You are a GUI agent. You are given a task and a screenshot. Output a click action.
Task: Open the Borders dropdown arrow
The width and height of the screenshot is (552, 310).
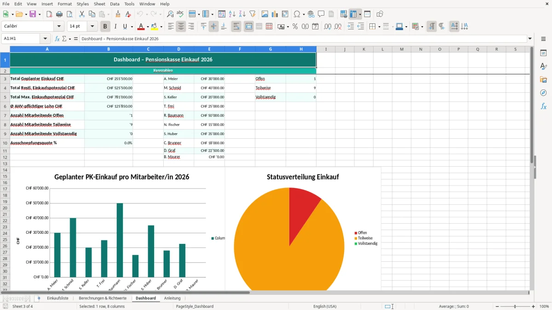coord(379,27)
